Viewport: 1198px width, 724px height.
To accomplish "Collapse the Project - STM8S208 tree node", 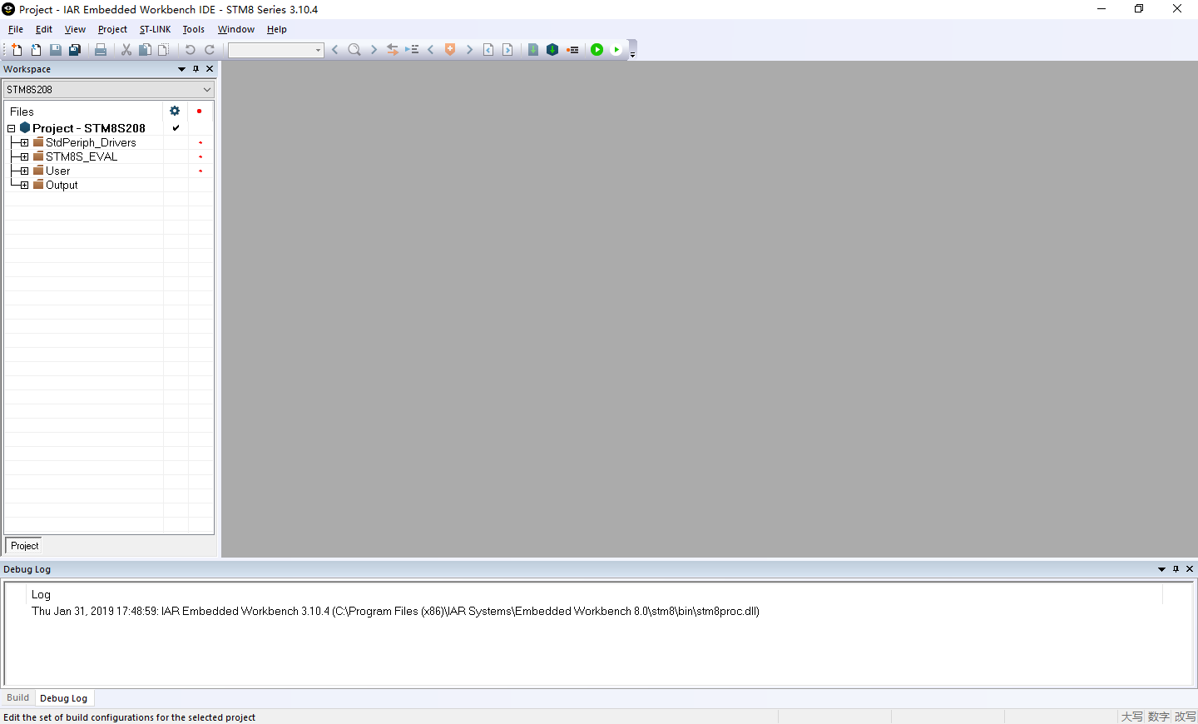I will click(12, 128).
